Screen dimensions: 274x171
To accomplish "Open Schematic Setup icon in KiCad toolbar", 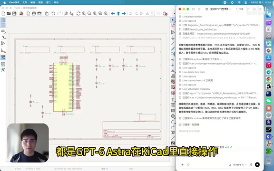I will click(21, 13).
